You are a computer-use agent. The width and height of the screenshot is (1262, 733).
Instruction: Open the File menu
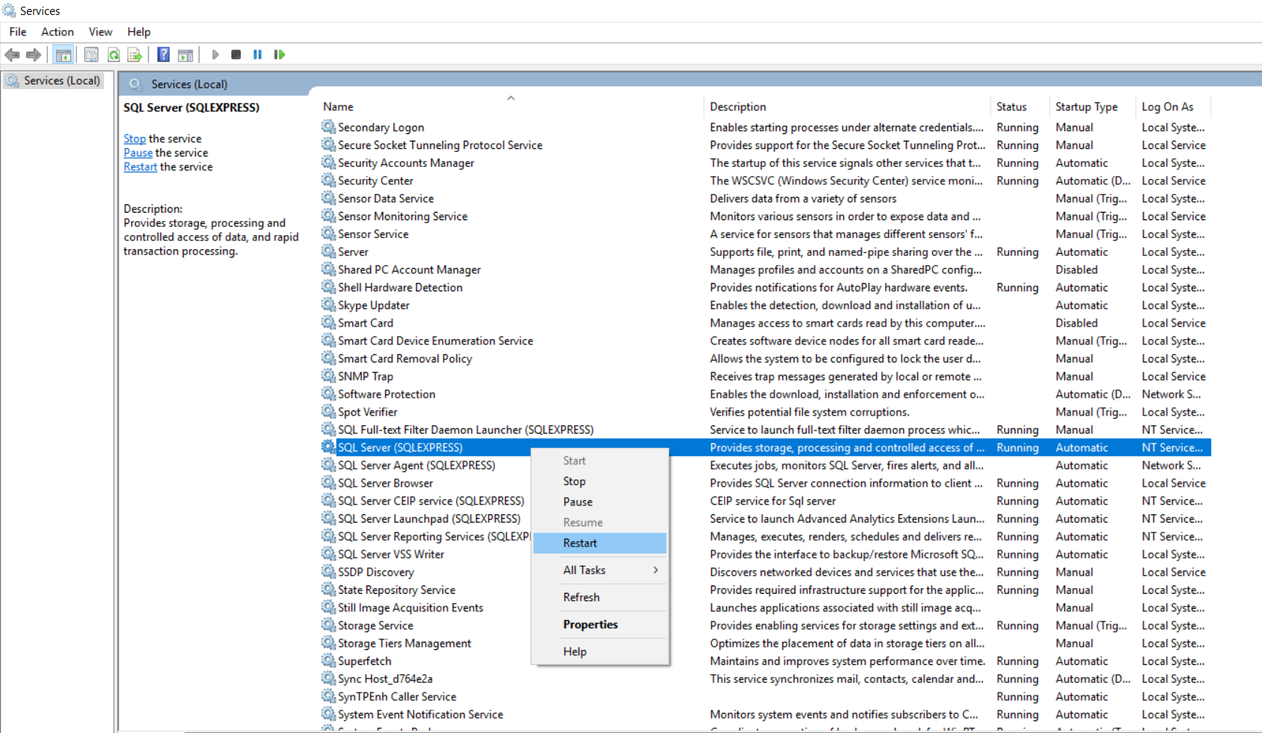pos(17,31)
